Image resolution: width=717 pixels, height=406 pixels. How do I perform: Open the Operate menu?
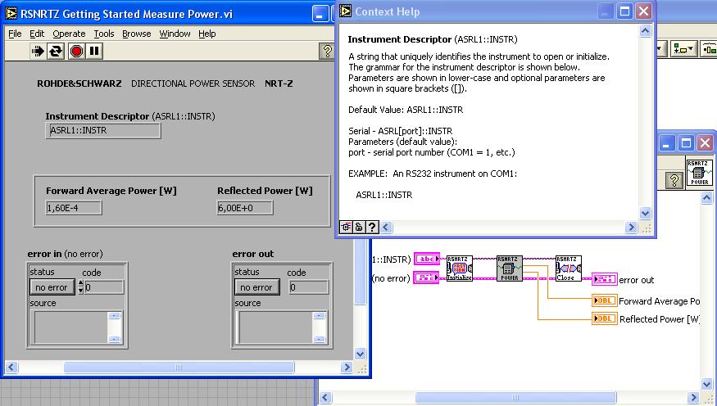tap(69, 34)
